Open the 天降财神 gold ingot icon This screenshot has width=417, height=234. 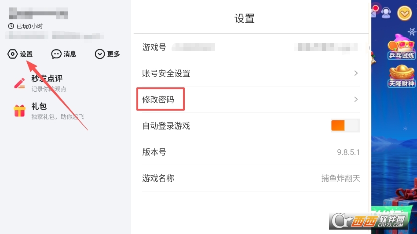[401, 76]
